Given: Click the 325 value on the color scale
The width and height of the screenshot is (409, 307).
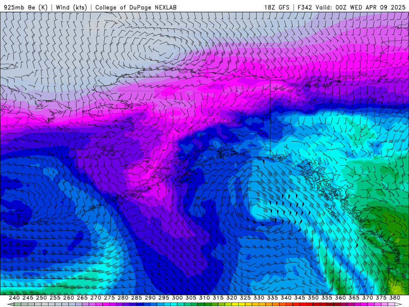Looking at the screenshot, I should 245,298.
